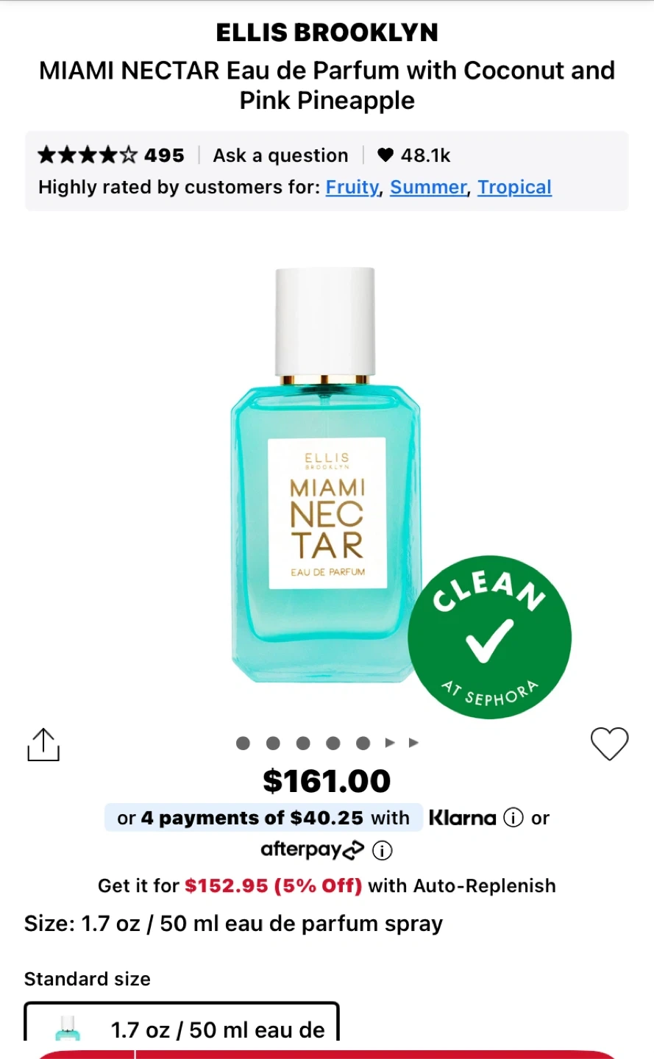Add product to Loves with heart outline
The height and width of the screenshot is (1059, 654).
[x=610, y=744]
